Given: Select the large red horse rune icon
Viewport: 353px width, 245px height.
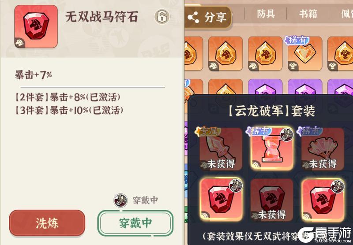Looking at the screenshot, I should [36, 26].
